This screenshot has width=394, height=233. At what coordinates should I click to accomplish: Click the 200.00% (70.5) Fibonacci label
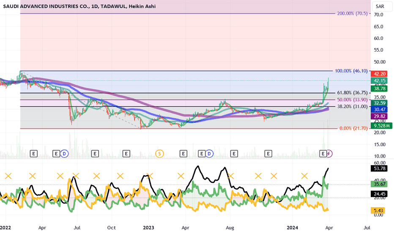click(x=352, y=14)
